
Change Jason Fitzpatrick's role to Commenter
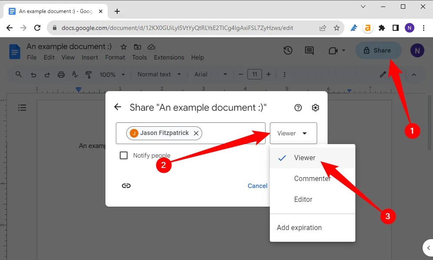312,178
